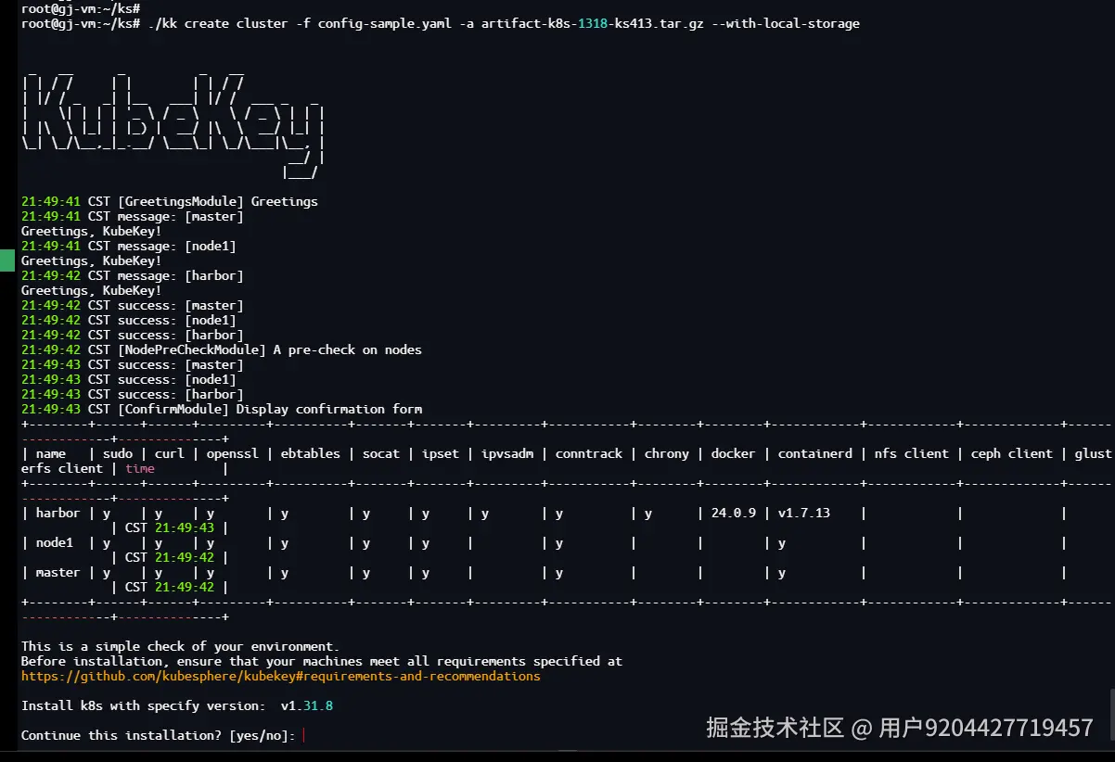Click the "ipvsadm" table column header
Viewport: 1115px width, 762px height.
click(507, 454)
